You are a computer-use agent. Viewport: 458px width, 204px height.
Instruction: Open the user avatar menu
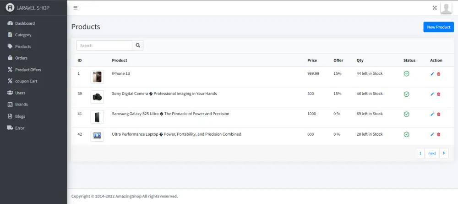pyautogui.click(x=446, y=8)
